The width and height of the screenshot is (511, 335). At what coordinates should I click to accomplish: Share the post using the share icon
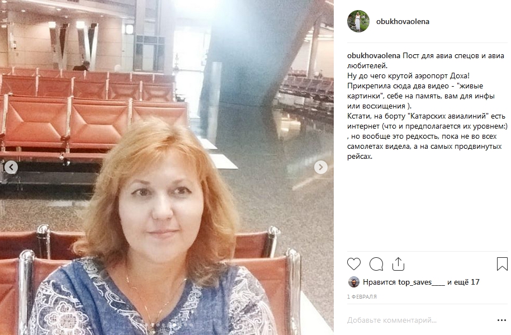click(398, 264)
